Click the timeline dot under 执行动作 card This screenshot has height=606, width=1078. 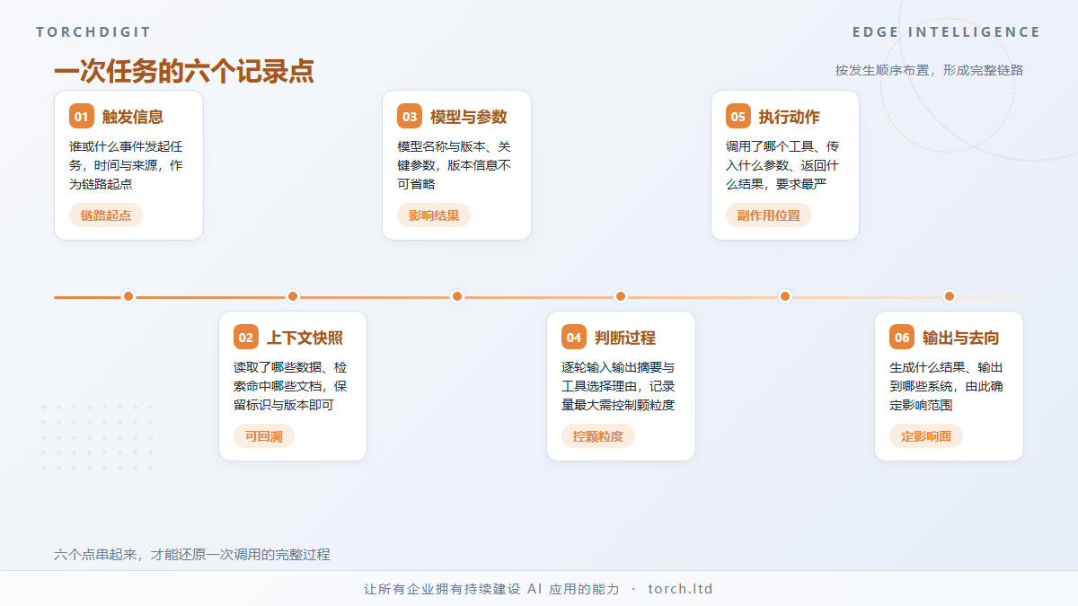coord(785,296)
